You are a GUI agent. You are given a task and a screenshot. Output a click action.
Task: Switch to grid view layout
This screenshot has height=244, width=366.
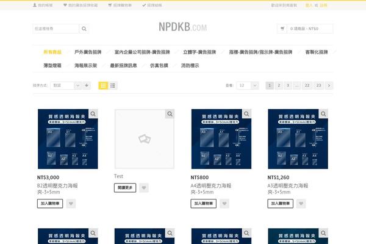103,85
